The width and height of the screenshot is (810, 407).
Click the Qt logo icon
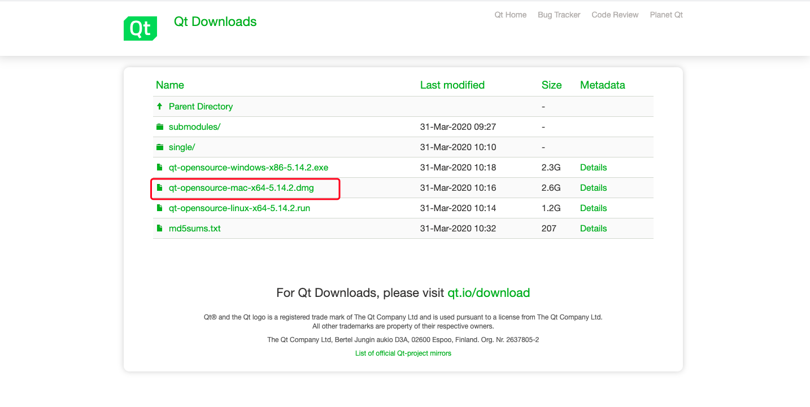coord(140,28)
